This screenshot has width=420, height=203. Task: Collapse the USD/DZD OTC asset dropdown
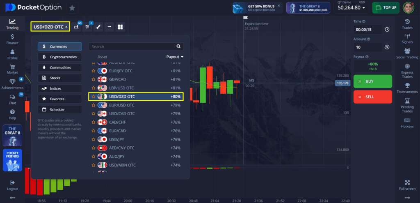pos(50,27)
